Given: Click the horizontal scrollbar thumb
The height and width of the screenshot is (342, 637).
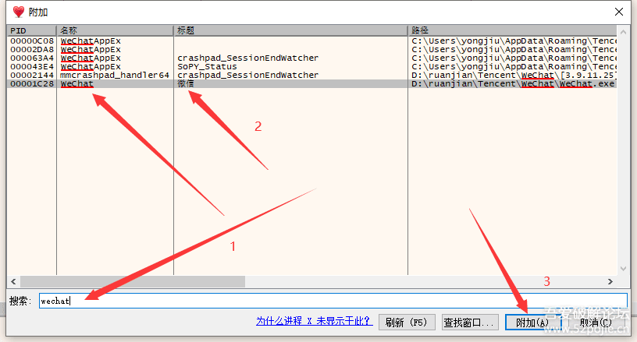Looking at the screenshot, I should click(133, 281).
